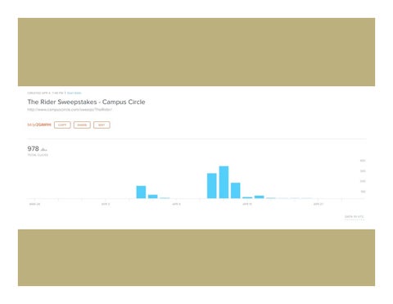This screenshot has width=393, height=304.
Task: Click the tallest bar in the clicks chart
Action: tap(224, 182)
